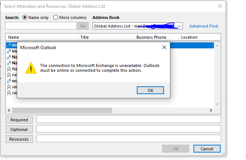Close the Microsoft Outlook error dialog with X

164,48
